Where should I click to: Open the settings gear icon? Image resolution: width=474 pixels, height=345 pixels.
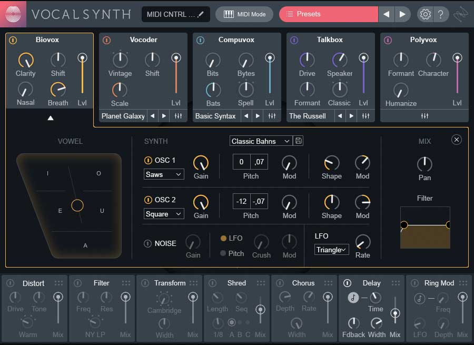point(425,14)
